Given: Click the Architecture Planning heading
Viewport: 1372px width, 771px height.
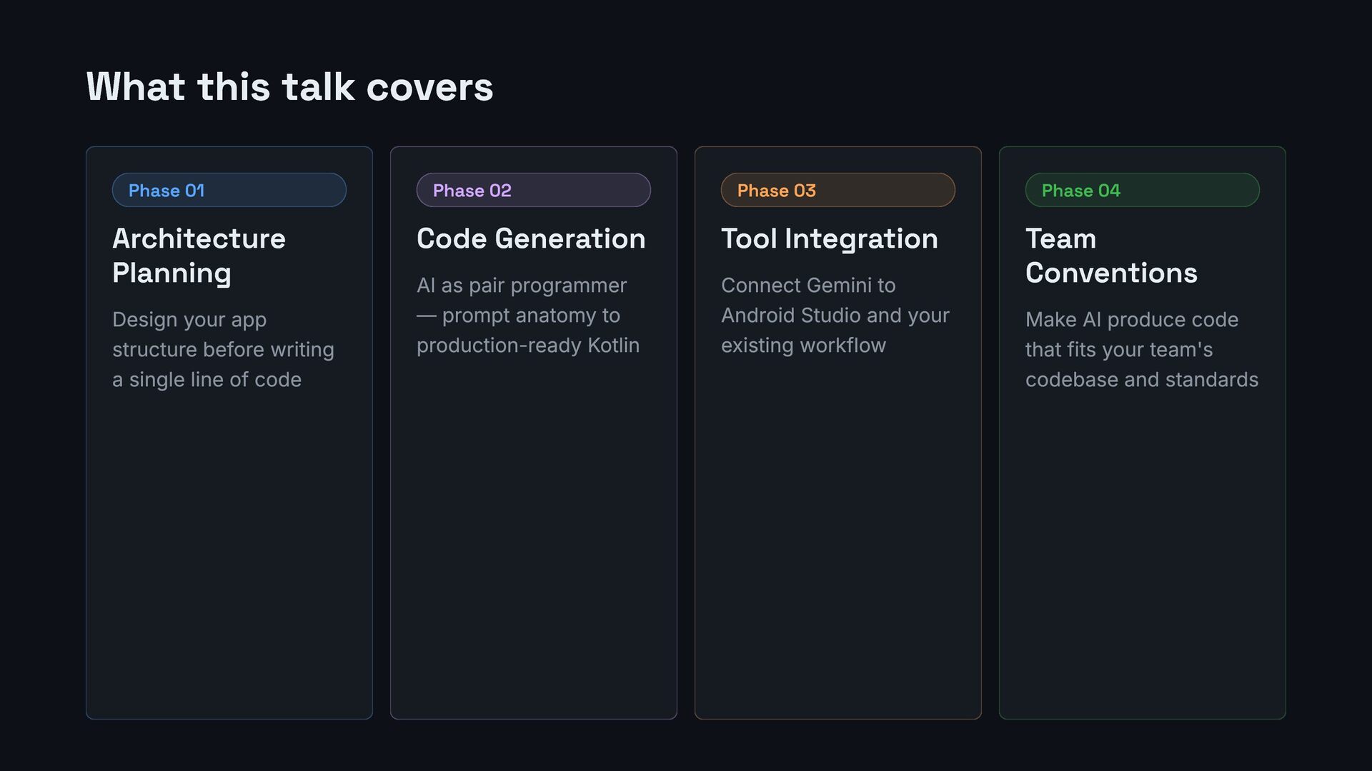Looking at the screenshot, I should pyautogui.click(x=199, y=256).
